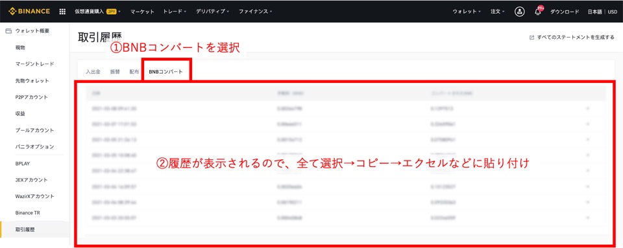Click the JPY badge beside 仮想通貨購入
Viewport: 623px width, 248px height.
coord(111,12)
